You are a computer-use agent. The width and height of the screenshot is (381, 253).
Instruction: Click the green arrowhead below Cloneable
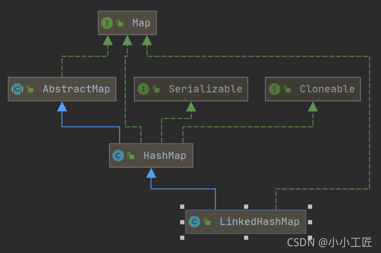click(x=313, y=106)
